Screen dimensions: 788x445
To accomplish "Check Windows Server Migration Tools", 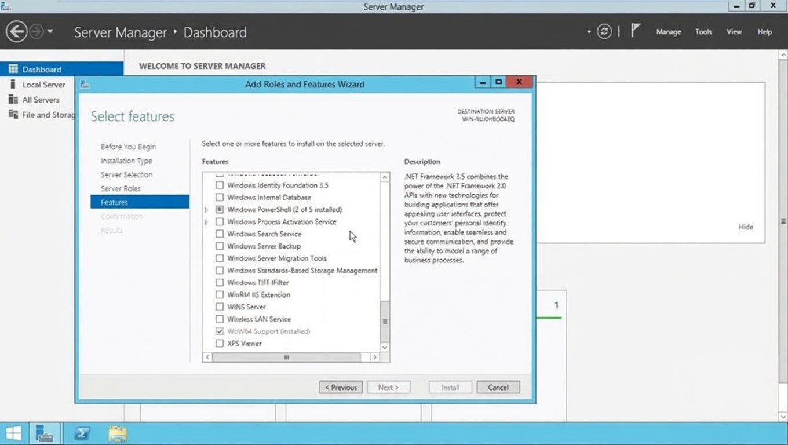I will tap(220, 258).
